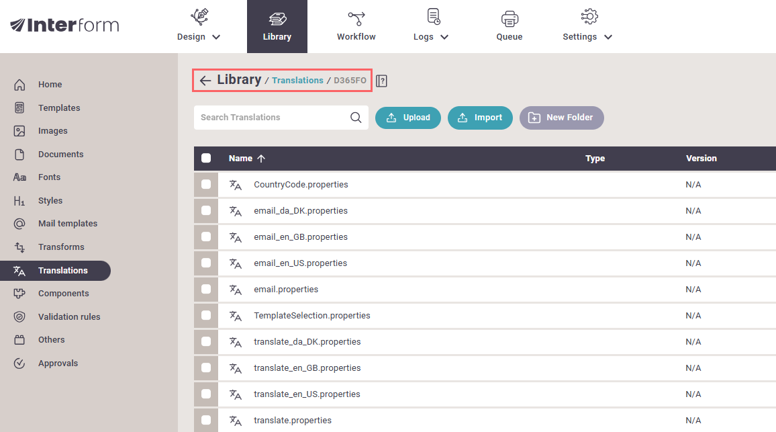Viewport: 776px width, 432px height.
Task: Click the Components puzzle icon
Action: 19,294
